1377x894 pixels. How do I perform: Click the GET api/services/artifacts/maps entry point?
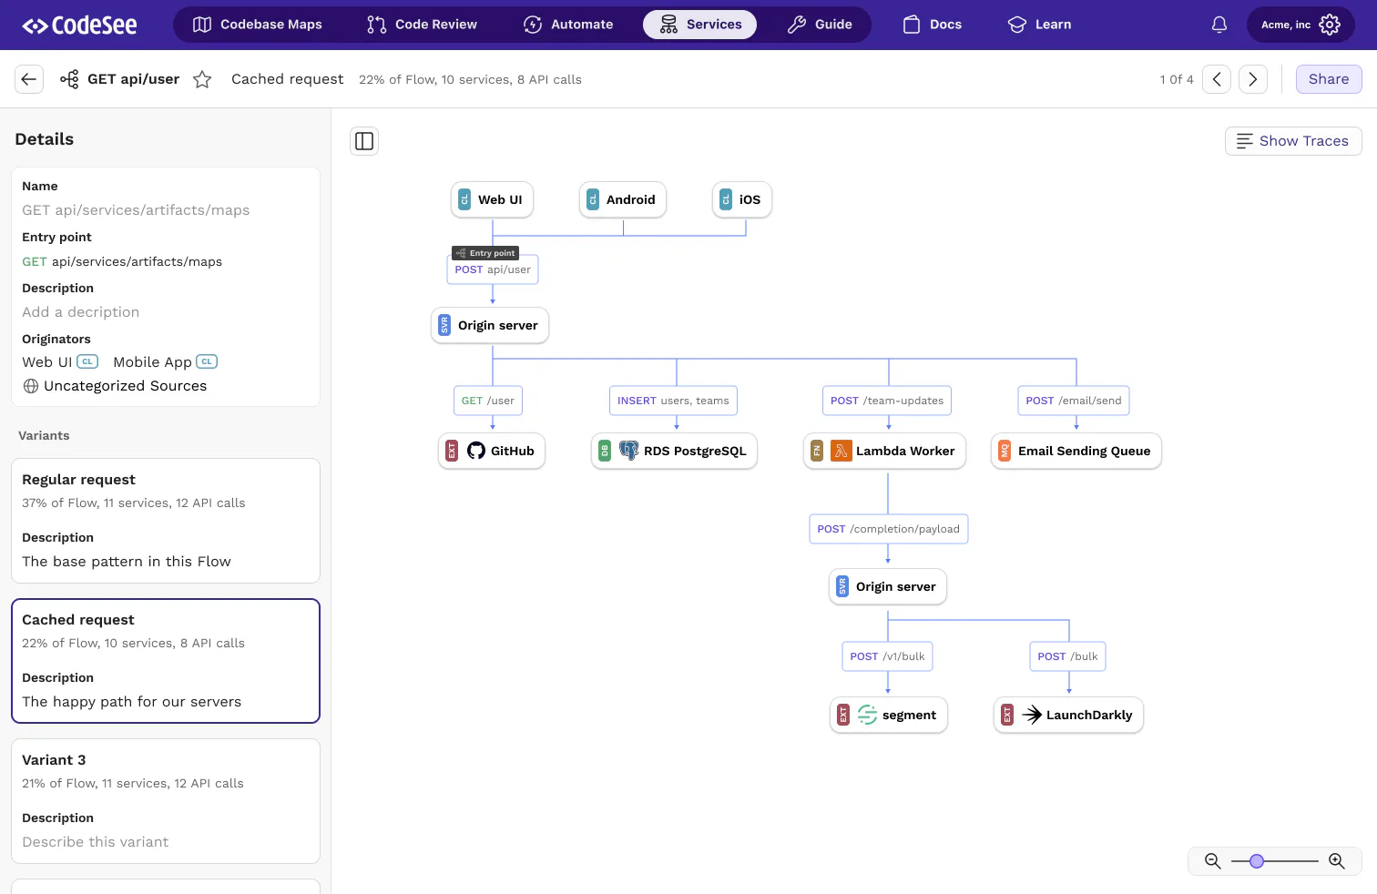[x=122, y=261]
